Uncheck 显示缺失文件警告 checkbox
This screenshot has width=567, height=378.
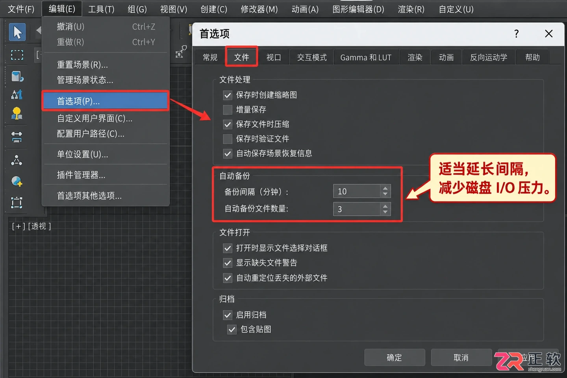point(228,263)
